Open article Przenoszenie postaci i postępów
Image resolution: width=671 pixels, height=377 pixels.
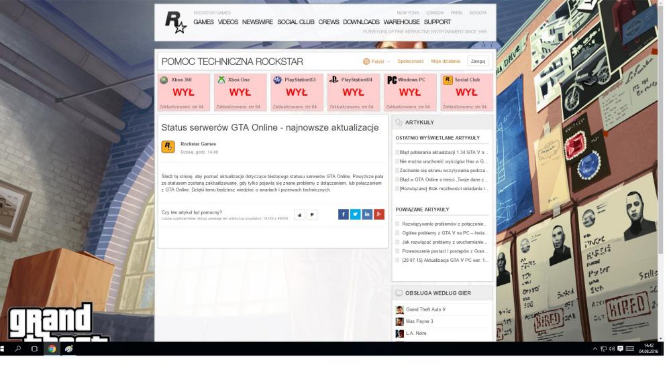tap(445, 252)
